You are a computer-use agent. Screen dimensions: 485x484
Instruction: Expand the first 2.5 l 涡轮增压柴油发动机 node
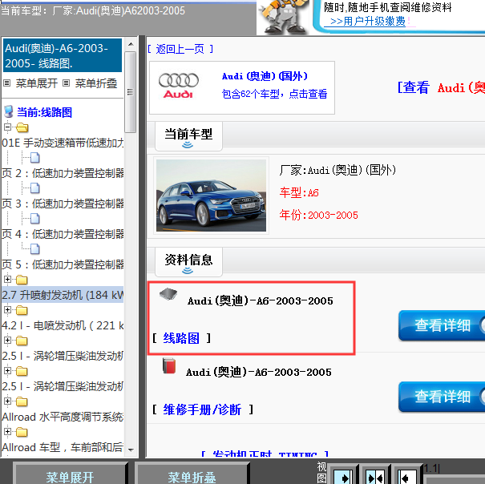tap(7, 341)
